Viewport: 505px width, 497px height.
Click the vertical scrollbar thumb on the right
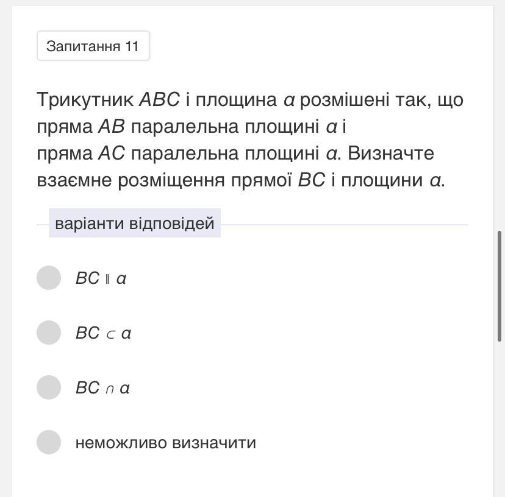coord(501,286)
